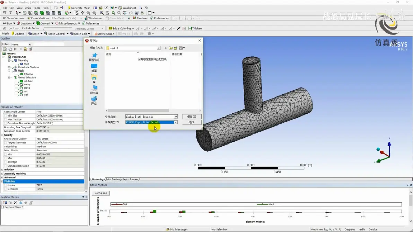Click the Mesh Metrics Controls button
This screenshot has width=413, height=232.
100,193
